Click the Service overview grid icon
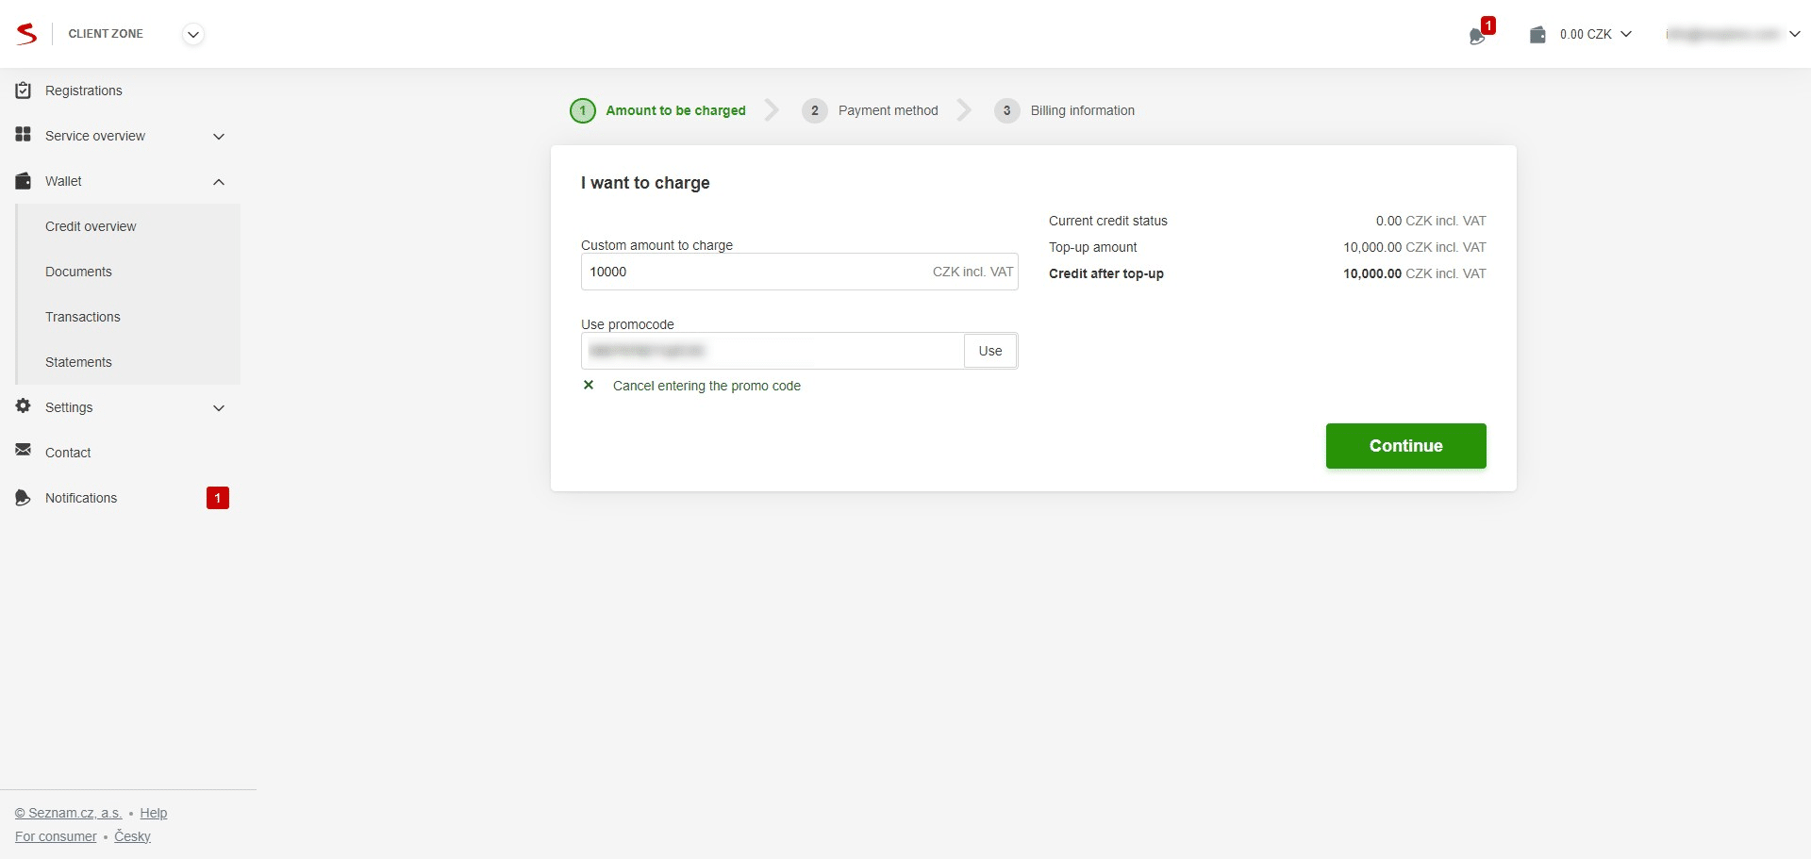 [23, 135]
